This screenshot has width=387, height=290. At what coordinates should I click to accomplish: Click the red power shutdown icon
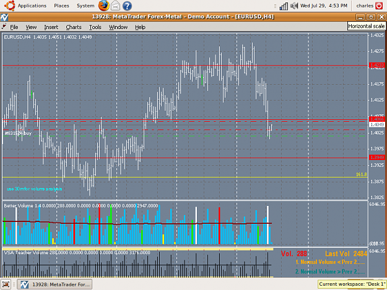(x=379, y=6)
